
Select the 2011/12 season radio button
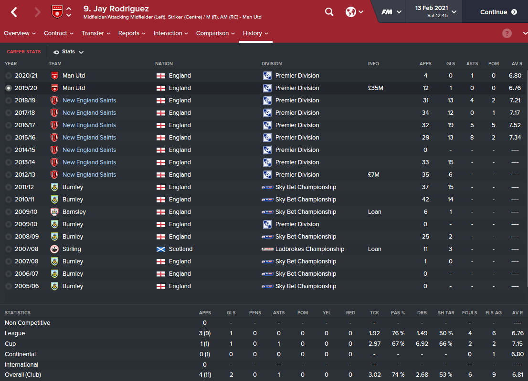(9, 187)
